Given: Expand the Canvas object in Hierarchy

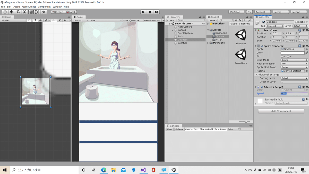Looking at the screenshot, I should tap(173, 30).
